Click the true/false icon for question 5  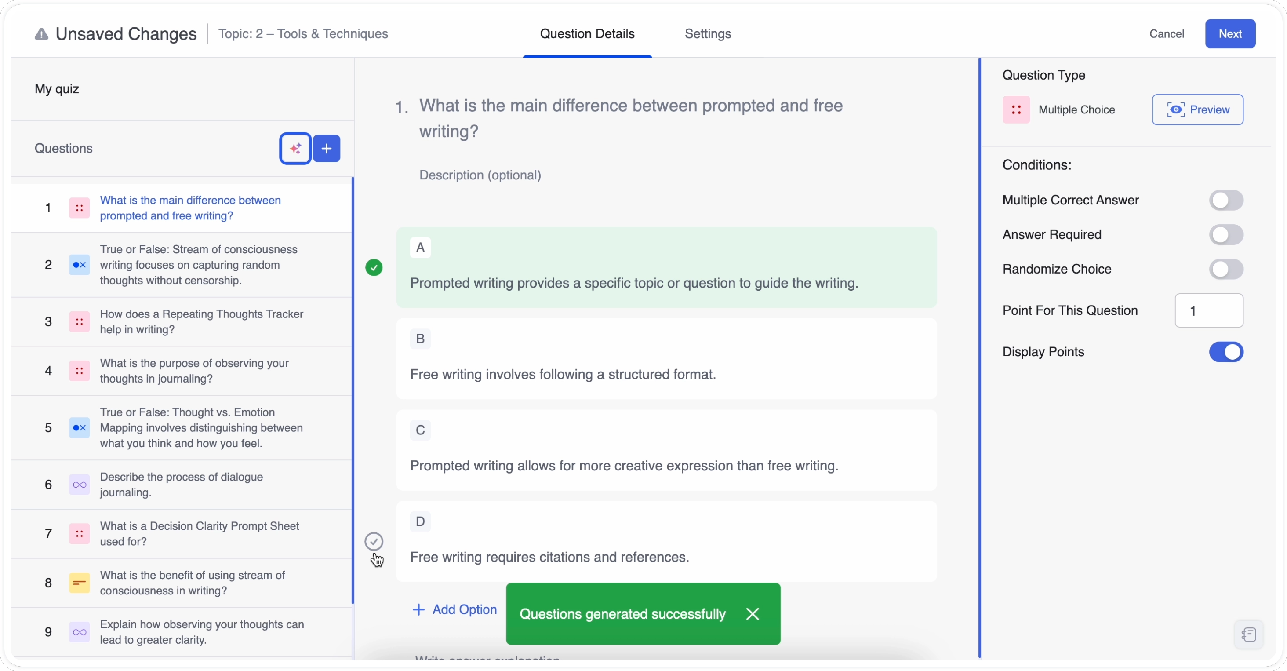coord(80,428)
